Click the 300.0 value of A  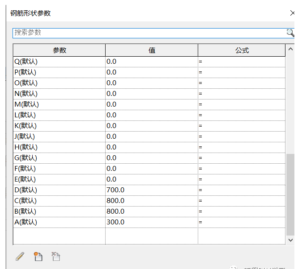[x=152, y=222]
